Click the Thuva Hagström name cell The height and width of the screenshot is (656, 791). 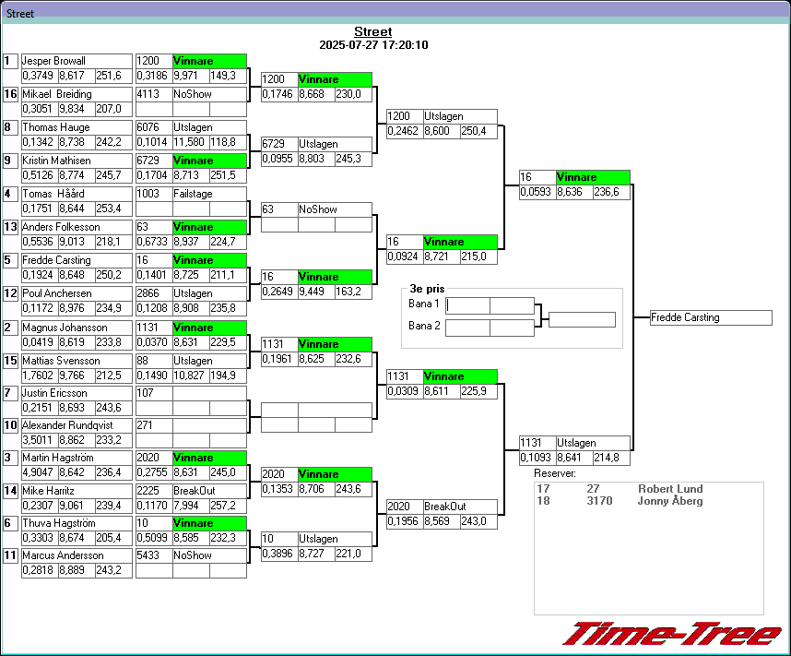[77, 523]
